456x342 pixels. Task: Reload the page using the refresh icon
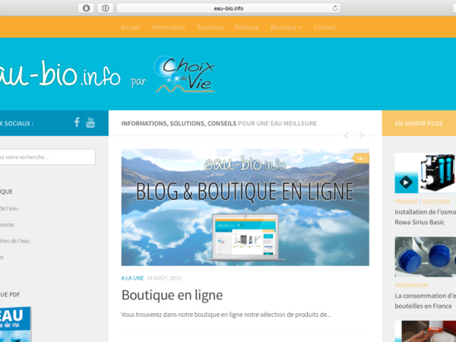(x=335, y=8)
